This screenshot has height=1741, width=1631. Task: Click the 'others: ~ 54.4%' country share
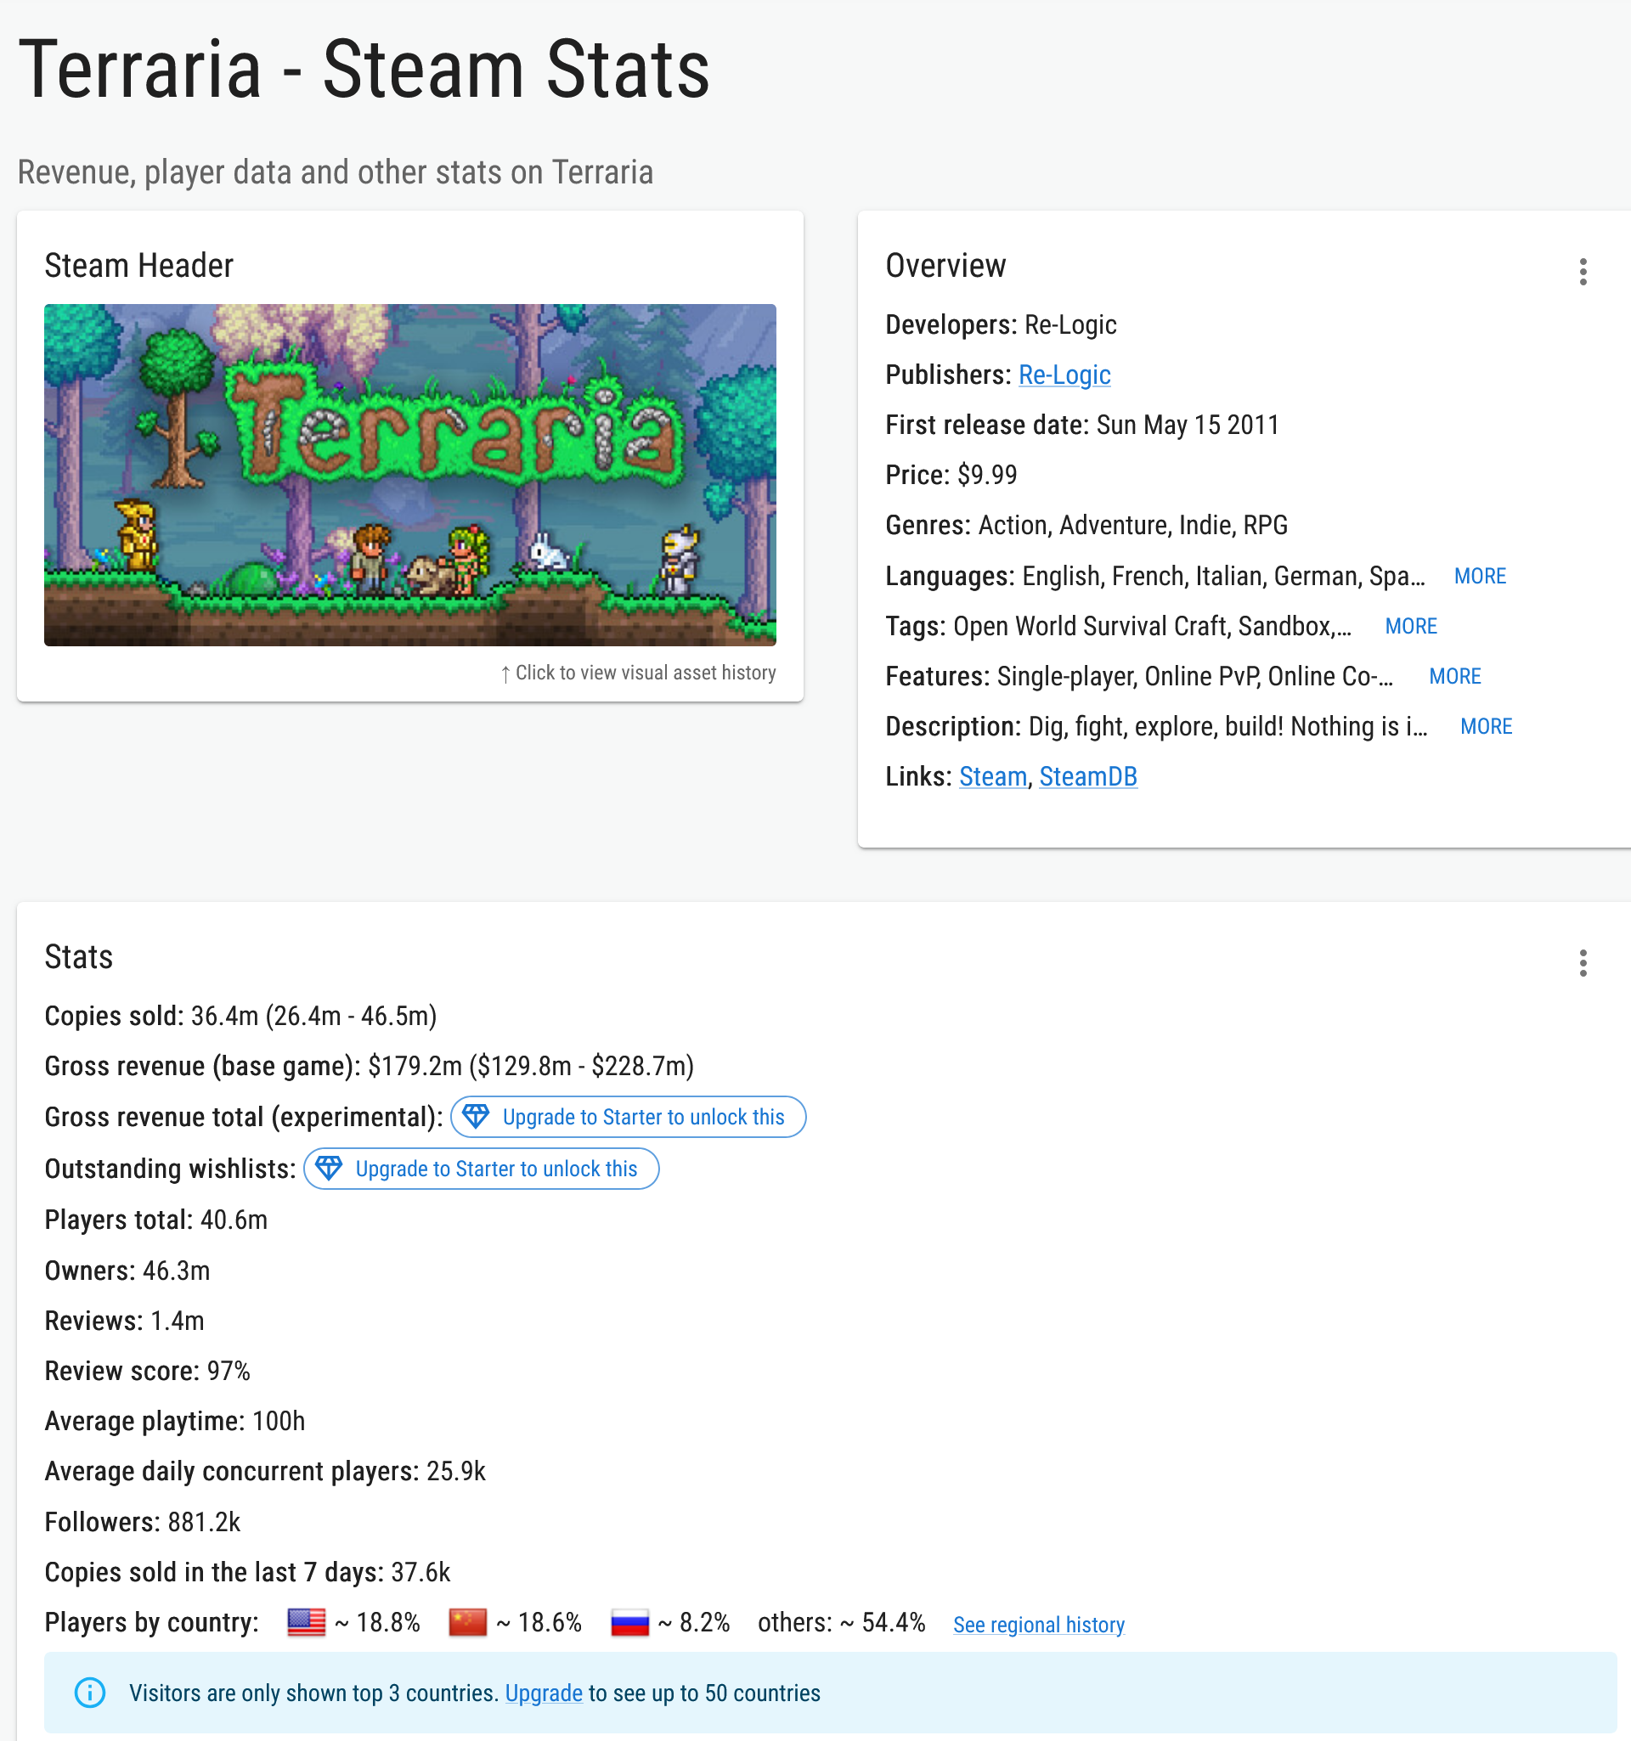[x=841, y=1622]
